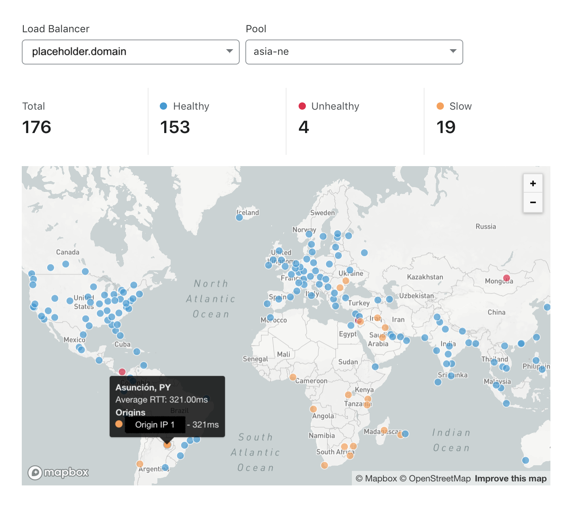
Task: Zoom in the map with plus button
Action: click(x=533, y=183)
